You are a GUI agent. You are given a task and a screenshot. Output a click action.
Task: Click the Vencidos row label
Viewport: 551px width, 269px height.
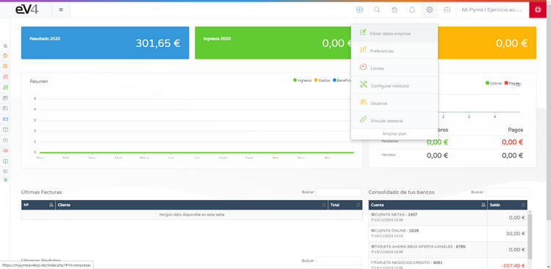click(389, 155)
